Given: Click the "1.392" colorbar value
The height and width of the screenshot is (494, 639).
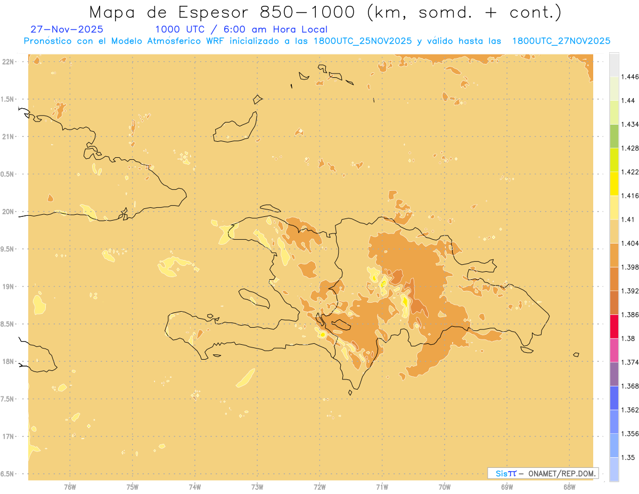Looking at the screenshot, I should tap(630, 291).
